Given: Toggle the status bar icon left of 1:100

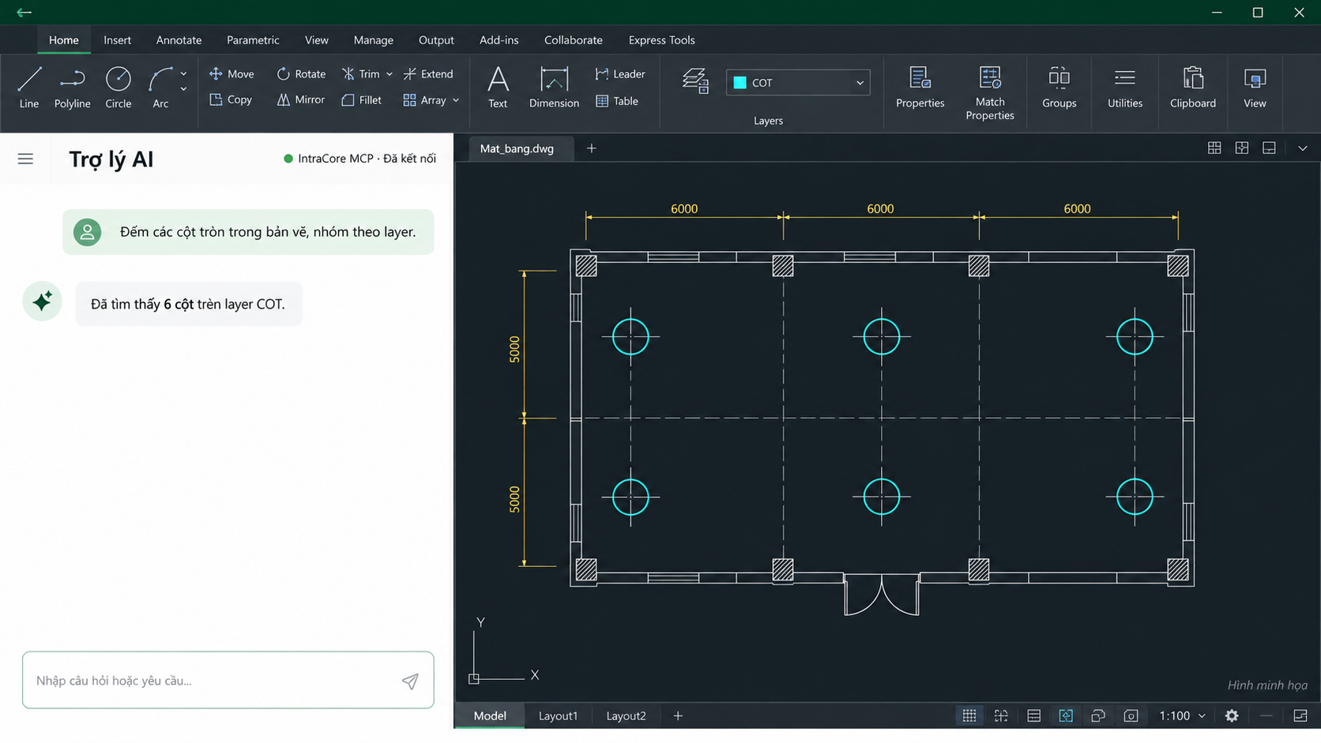Looking at the screenshot, I should coord(1131,715).
